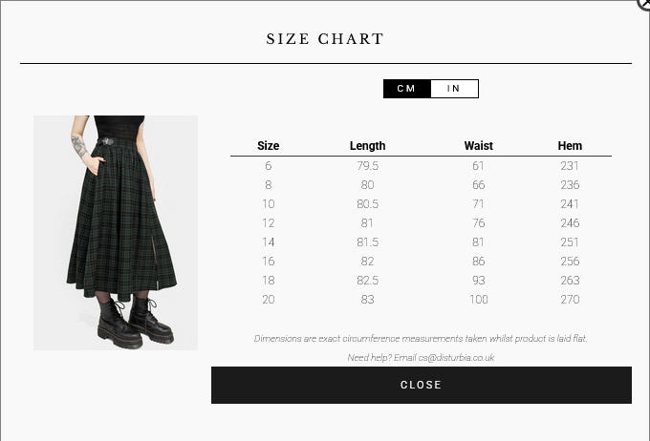Click the hem value 246
Screen dimensions: 650x441
570,223
